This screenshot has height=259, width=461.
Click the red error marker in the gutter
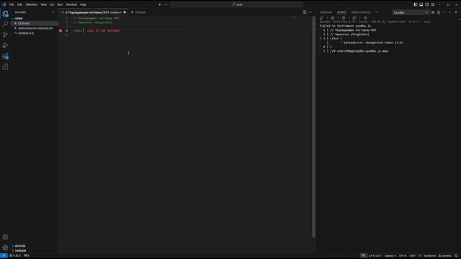(x=61, y=30)
